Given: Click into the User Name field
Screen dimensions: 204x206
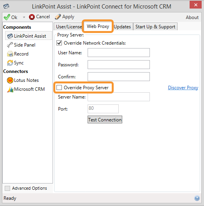Looking at the screenshot, I should pyautogui.click(x=119, y=52).
